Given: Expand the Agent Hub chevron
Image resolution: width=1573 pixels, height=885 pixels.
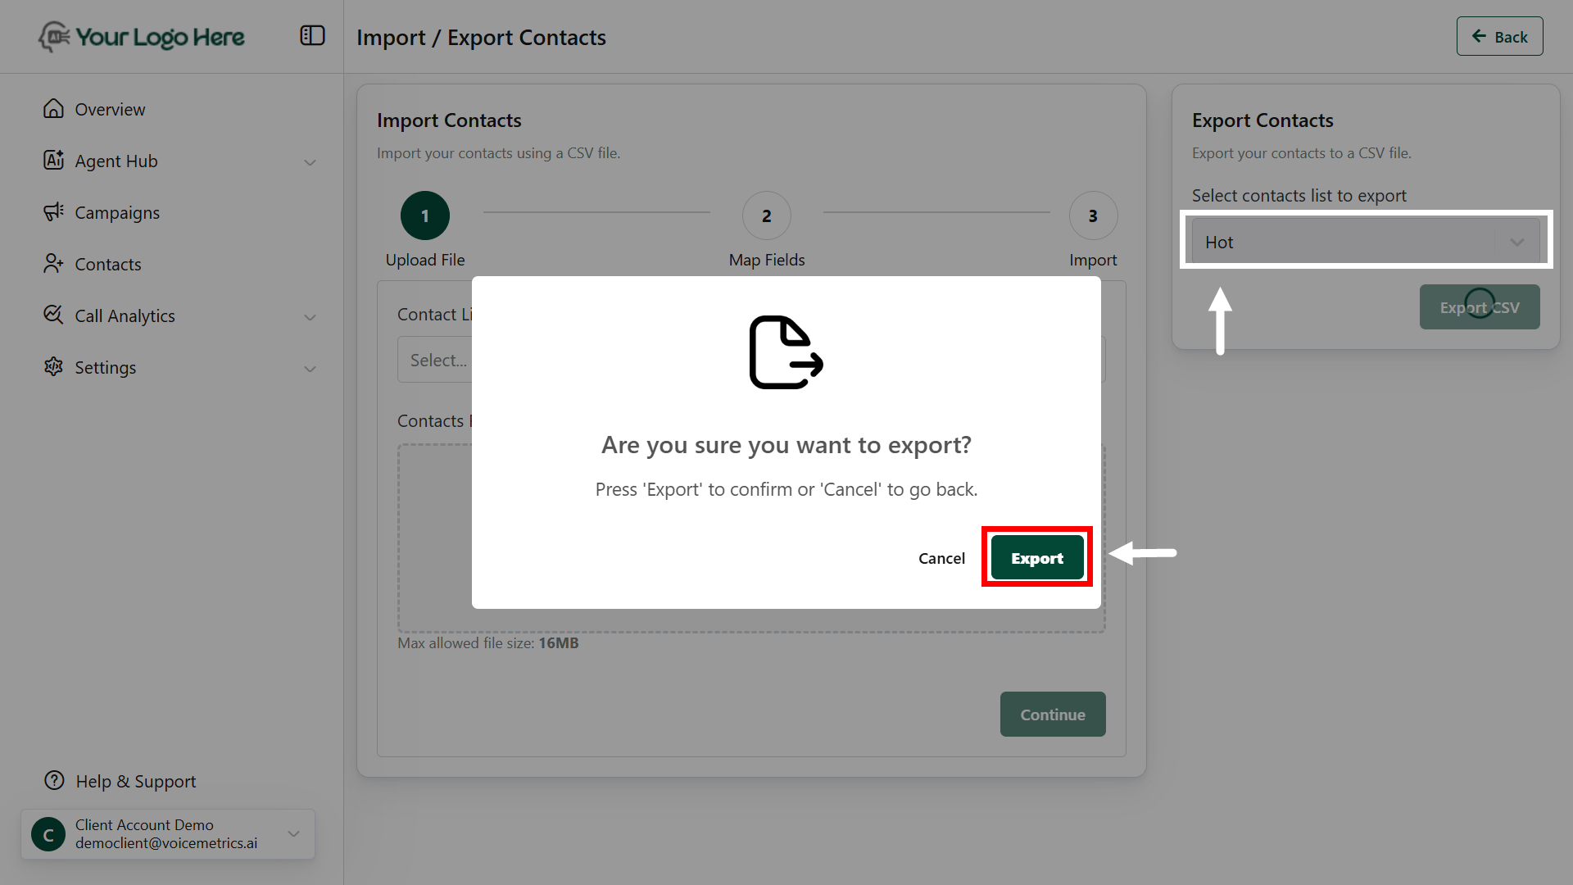Looking at the screenshot, I should click(x=310, y=162).
